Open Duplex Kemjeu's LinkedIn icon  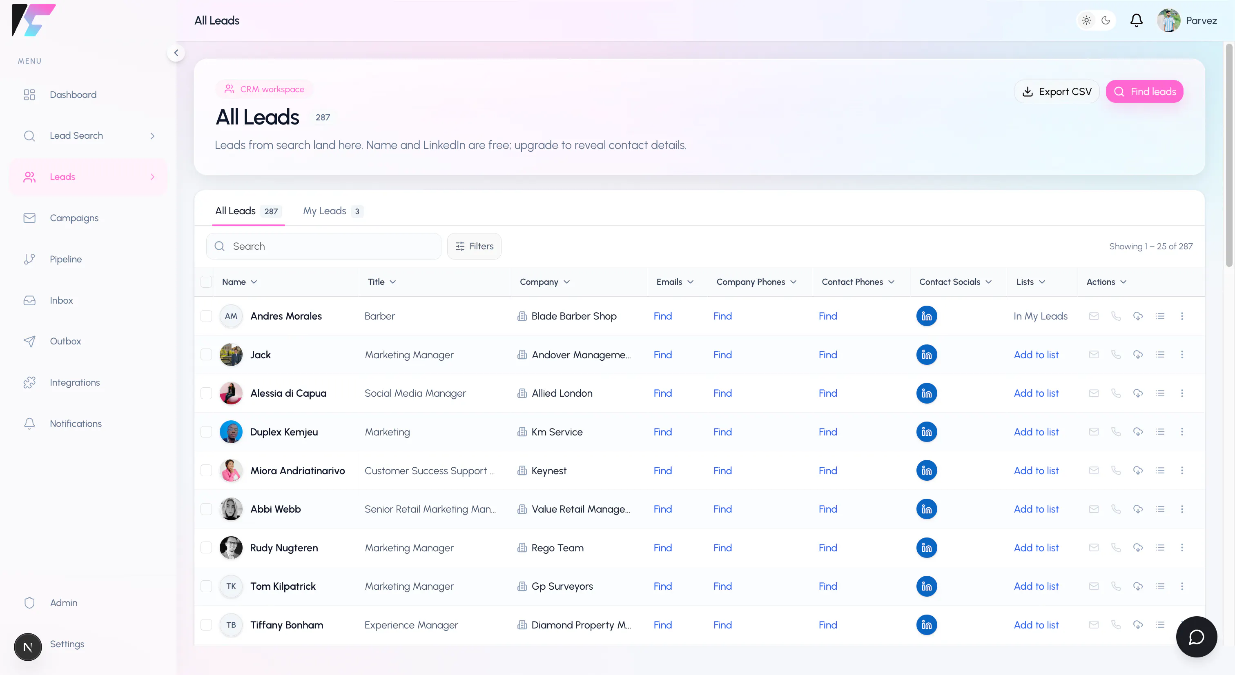(926, 432)
